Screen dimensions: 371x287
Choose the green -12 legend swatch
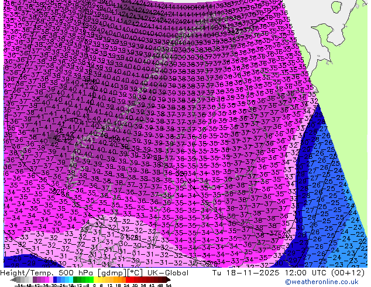click(x=78, y=279)
